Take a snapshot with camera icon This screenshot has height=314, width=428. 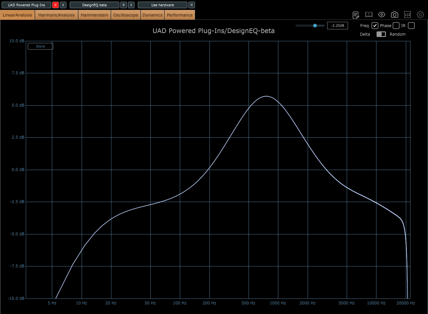coord(394,15)
